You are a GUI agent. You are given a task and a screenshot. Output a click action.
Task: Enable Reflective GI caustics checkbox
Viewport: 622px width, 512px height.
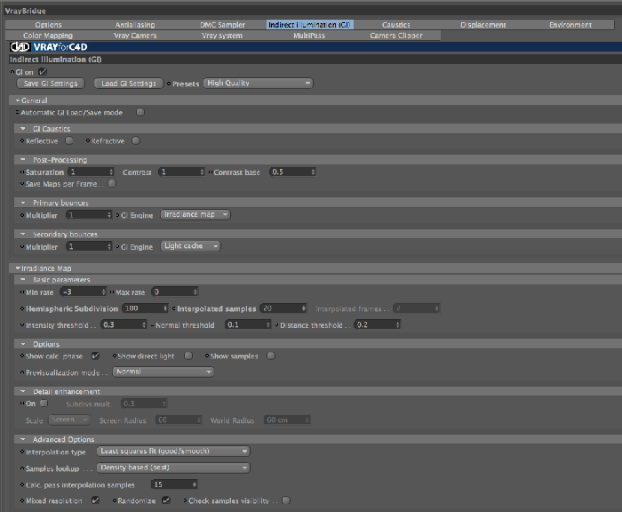pyautogui.click(x=69, y=140)
